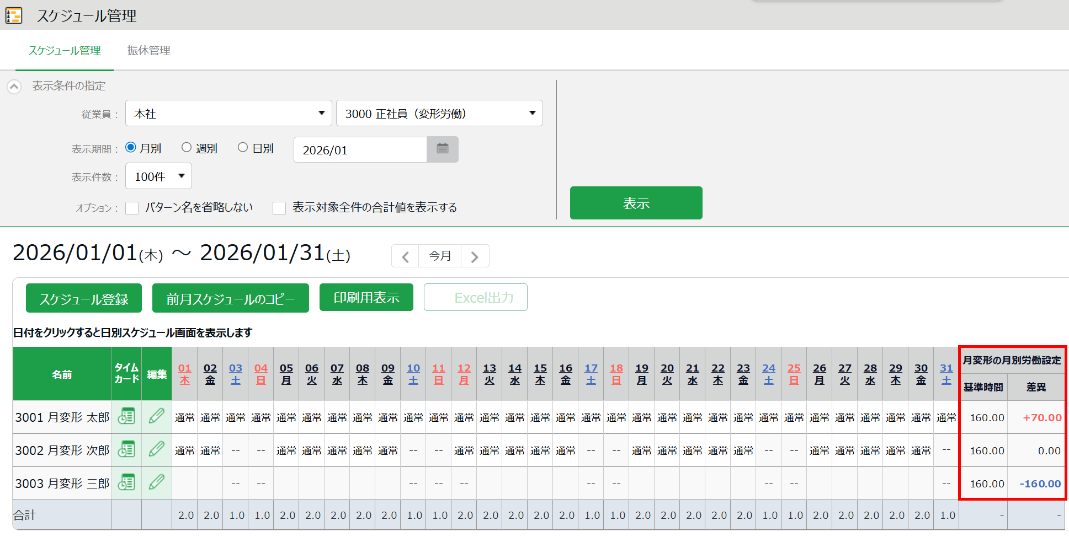Check パターン名を省略しない option

tap(132, 208)
